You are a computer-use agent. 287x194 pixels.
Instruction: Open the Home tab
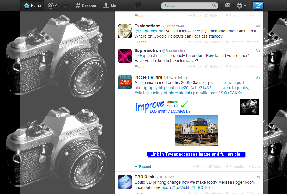click(x=32, y=6)
